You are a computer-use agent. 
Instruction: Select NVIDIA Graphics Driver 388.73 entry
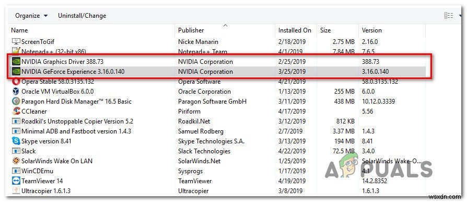(x=62, y=62)
